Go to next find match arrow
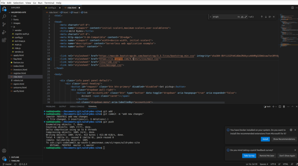The image size is (298, 166). (x=266, y=17)
